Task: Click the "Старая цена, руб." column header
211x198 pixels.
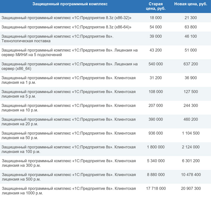Action: click(155, 6)
